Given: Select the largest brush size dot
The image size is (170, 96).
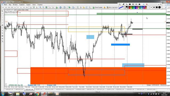Looking at the screenshot, I should [159, 7].
